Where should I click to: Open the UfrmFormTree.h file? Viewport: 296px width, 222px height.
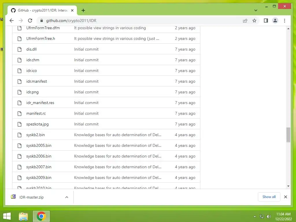(40, 38)
